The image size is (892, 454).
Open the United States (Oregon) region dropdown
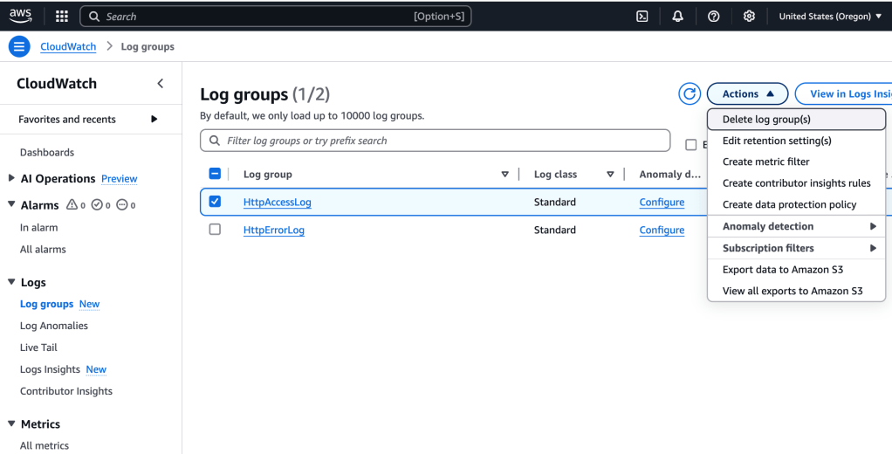829,16
